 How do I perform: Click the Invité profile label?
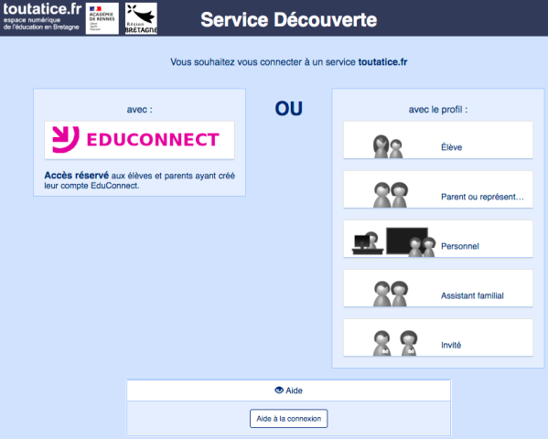(x=451, y=345)
